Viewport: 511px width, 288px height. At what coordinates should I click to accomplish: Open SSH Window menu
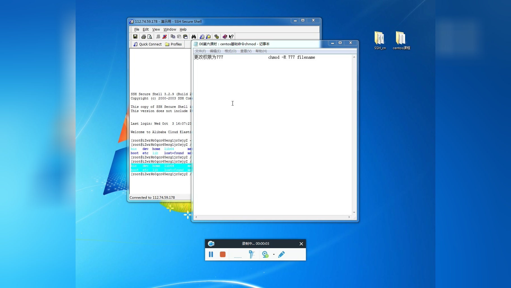click(x=170, y=29)
